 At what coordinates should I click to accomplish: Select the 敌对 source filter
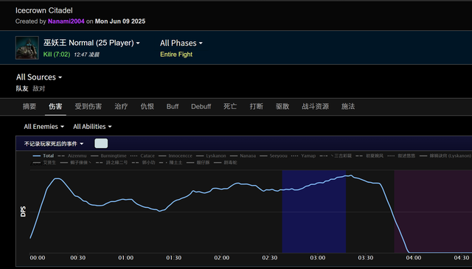39,88
